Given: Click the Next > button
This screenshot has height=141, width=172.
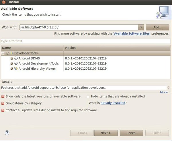Looking at the screenshot, I should click(x=106, y=133).
